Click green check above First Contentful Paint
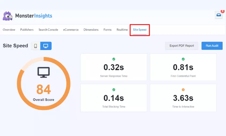Image resolution: width=226 pixels, height=136 pixels. (183, 59)
